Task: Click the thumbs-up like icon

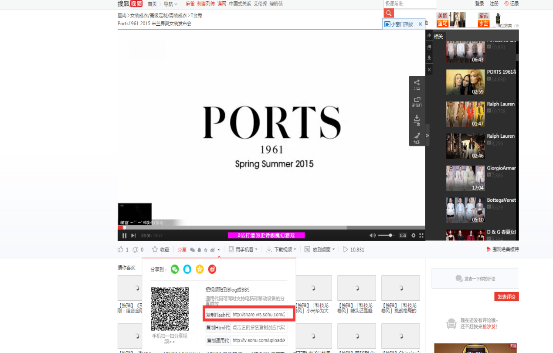Action: 120,250
